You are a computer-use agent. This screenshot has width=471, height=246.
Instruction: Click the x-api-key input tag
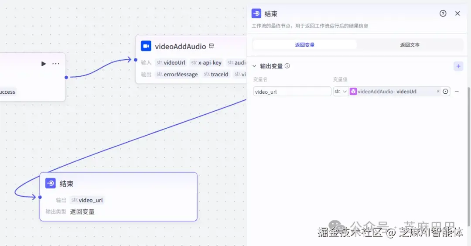(206, 62)
